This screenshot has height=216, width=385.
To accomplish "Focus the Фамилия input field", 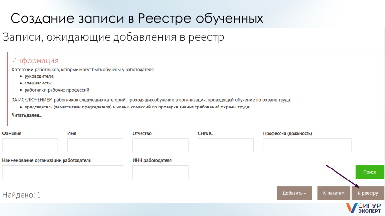I will (30, 145).
